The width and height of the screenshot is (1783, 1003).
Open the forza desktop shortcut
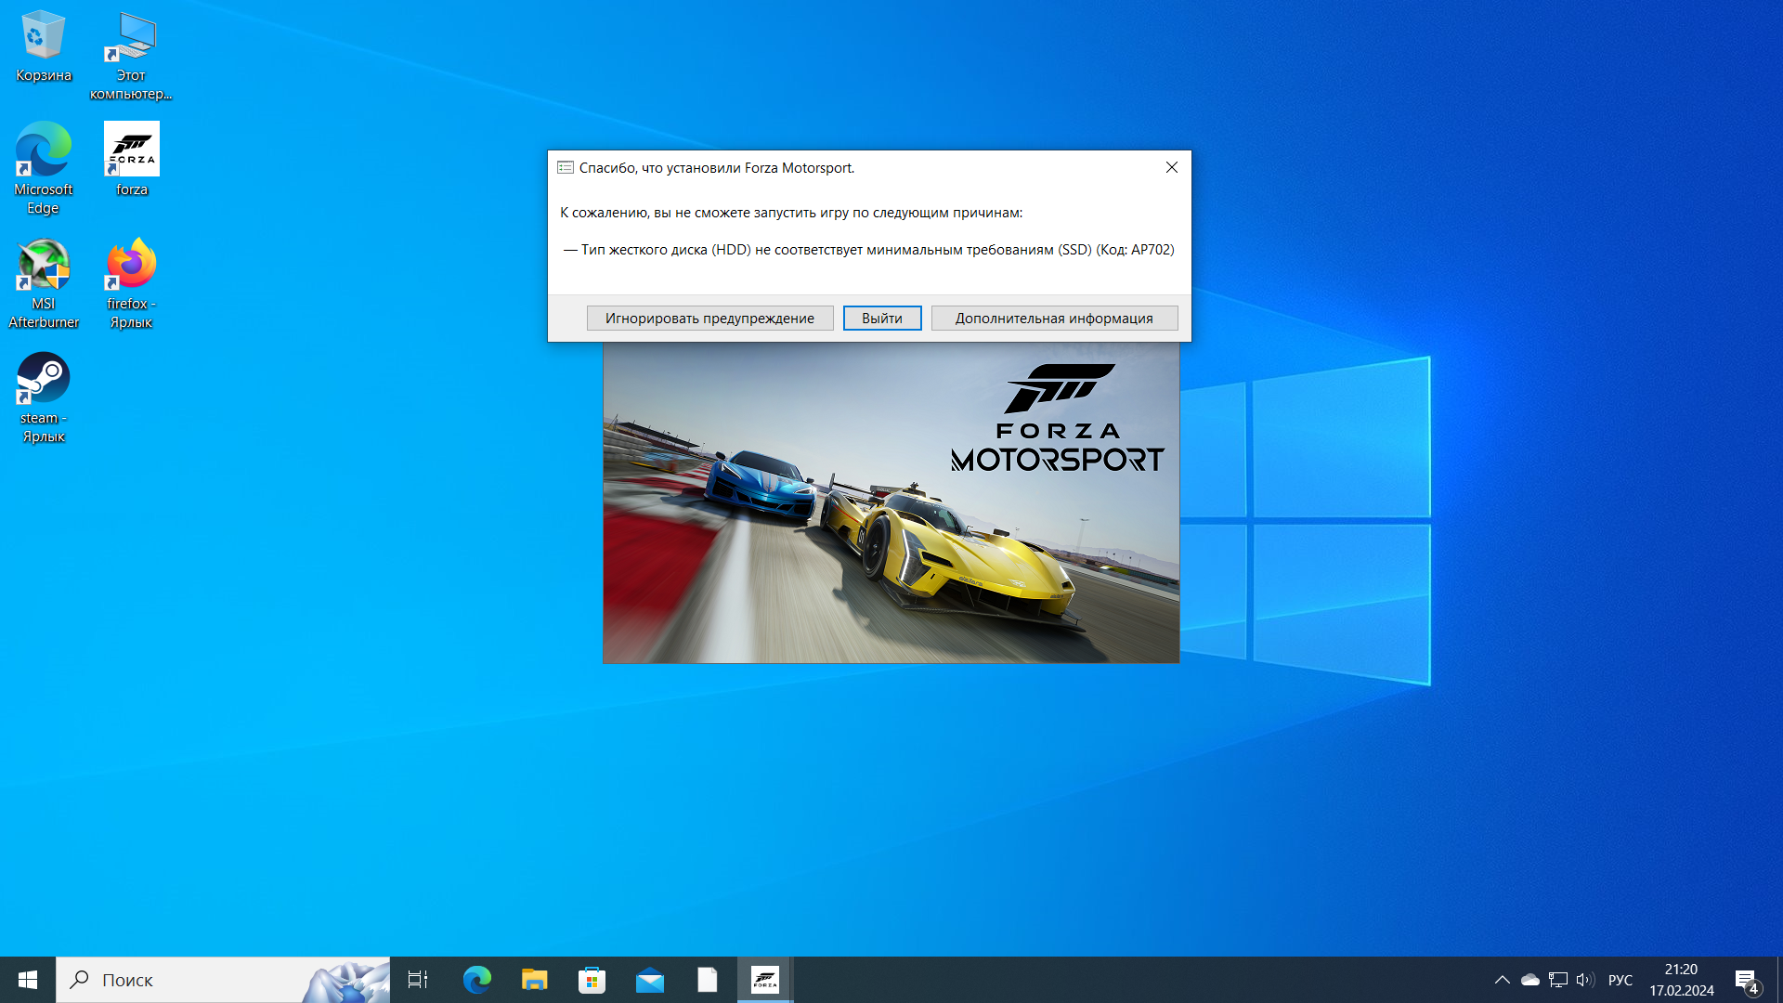click(x=131, y=150)
